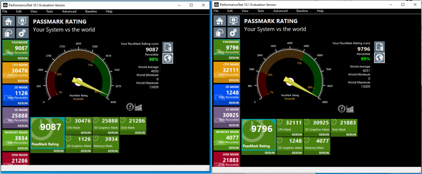Click RERUN on the large PassMark Rating 9087 tile
422x174 pixels.
pyautogui.click(x=59, y=151)
